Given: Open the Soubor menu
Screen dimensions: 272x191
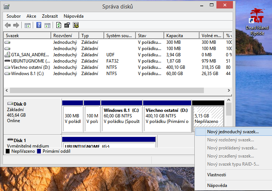Looking at the screenshot, I should point(14,16).
